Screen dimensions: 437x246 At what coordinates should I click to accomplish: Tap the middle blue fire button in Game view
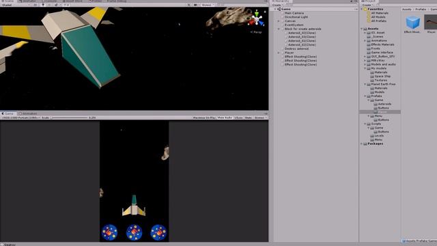(134, 232)
